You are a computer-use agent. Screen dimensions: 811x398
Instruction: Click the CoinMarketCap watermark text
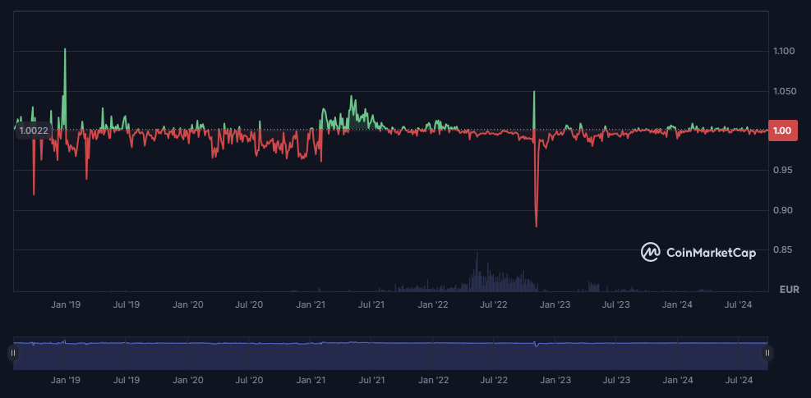click(x=711, y=253)
